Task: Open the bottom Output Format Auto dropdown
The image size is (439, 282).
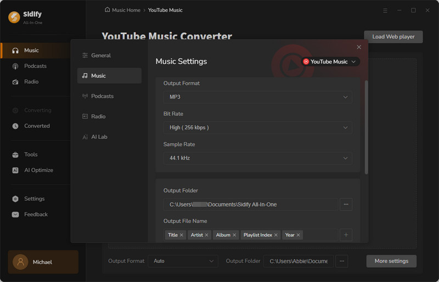Action: (183, 261)
